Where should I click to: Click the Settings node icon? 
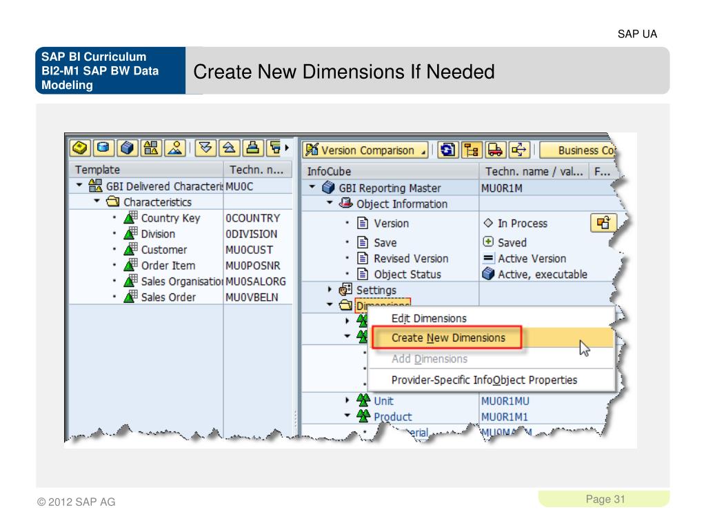click(x=346, y=289)
